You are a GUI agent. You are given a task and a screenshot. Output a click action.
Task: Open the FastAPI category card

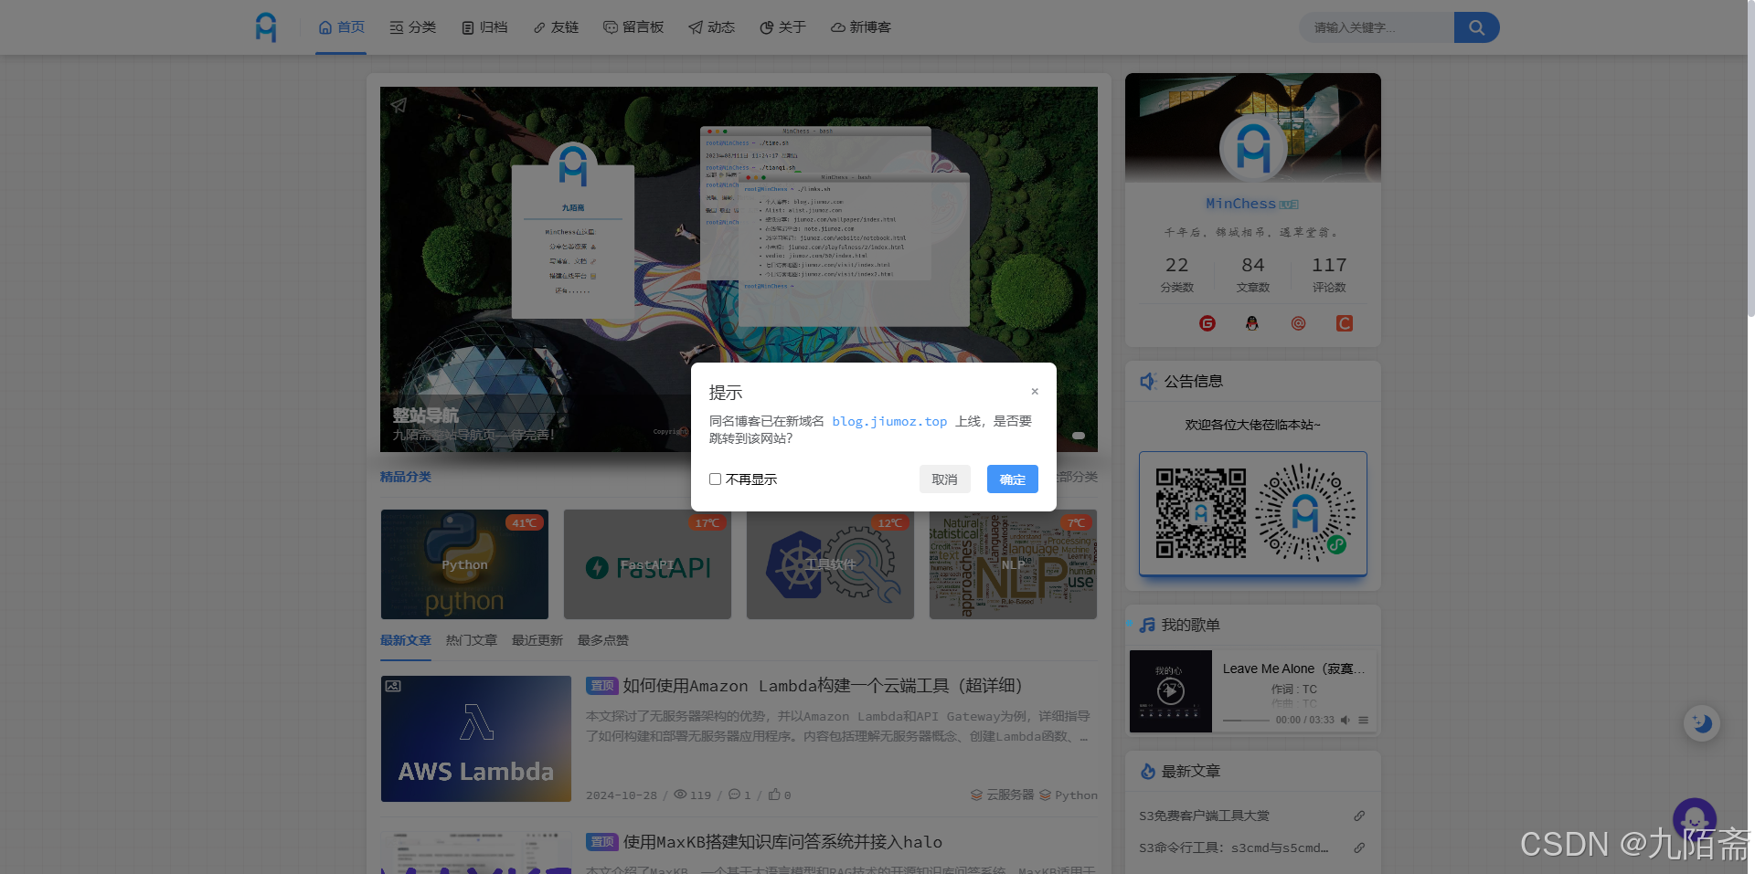pyautogui.click(x=647, y=564)
